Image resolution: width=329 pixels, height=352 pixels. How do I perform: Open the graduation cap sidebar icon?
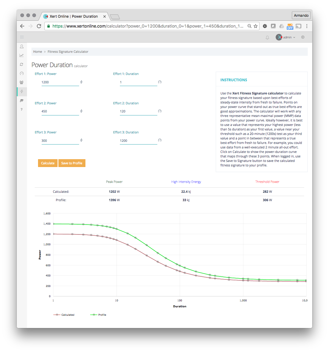(22, 100)
